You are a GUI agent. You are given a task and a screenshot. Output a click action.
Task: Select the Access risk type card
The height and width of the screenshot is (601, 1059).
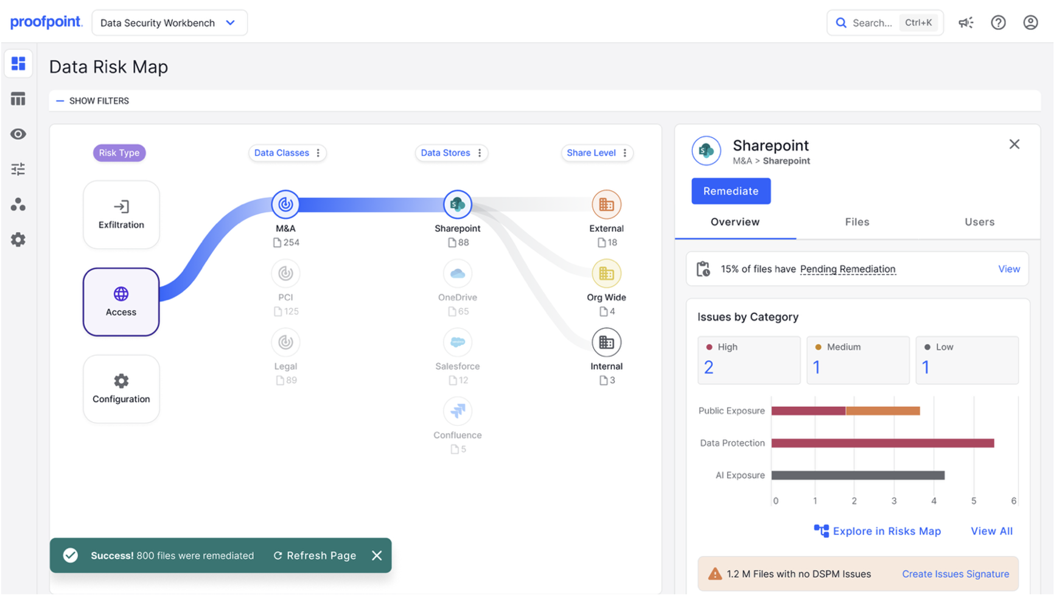click(x=121, y=302)
